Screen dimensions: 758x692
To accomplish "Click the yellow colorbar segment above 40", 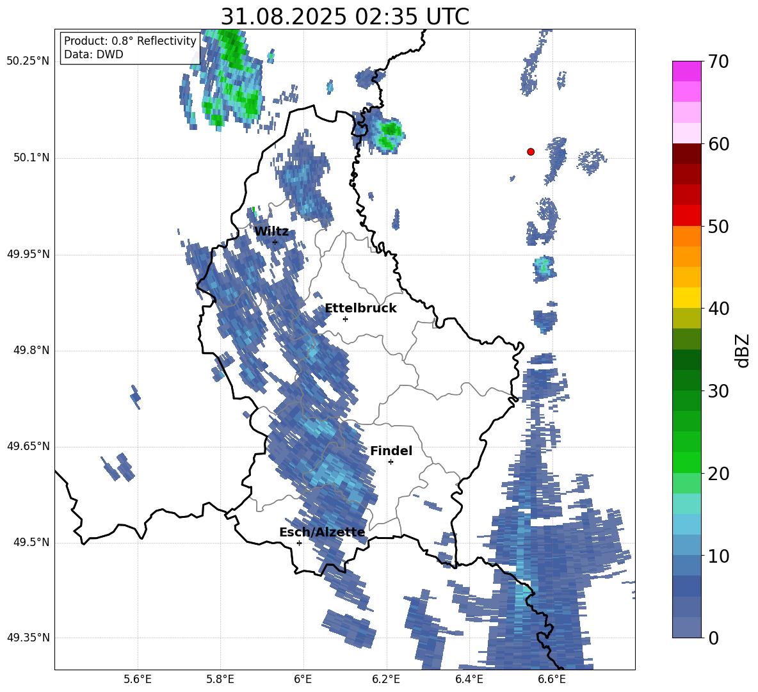I will coord(686,298).
